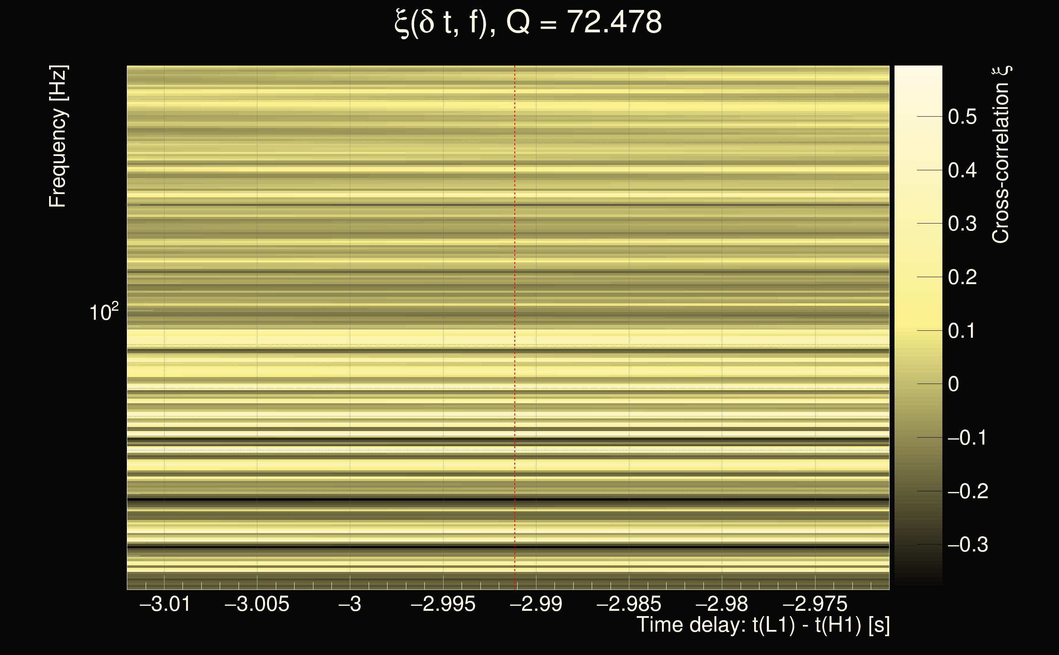Click the −3.005 x-axis tick label
This screenshot has width=1059, height=655.
[x=257, y=604]
